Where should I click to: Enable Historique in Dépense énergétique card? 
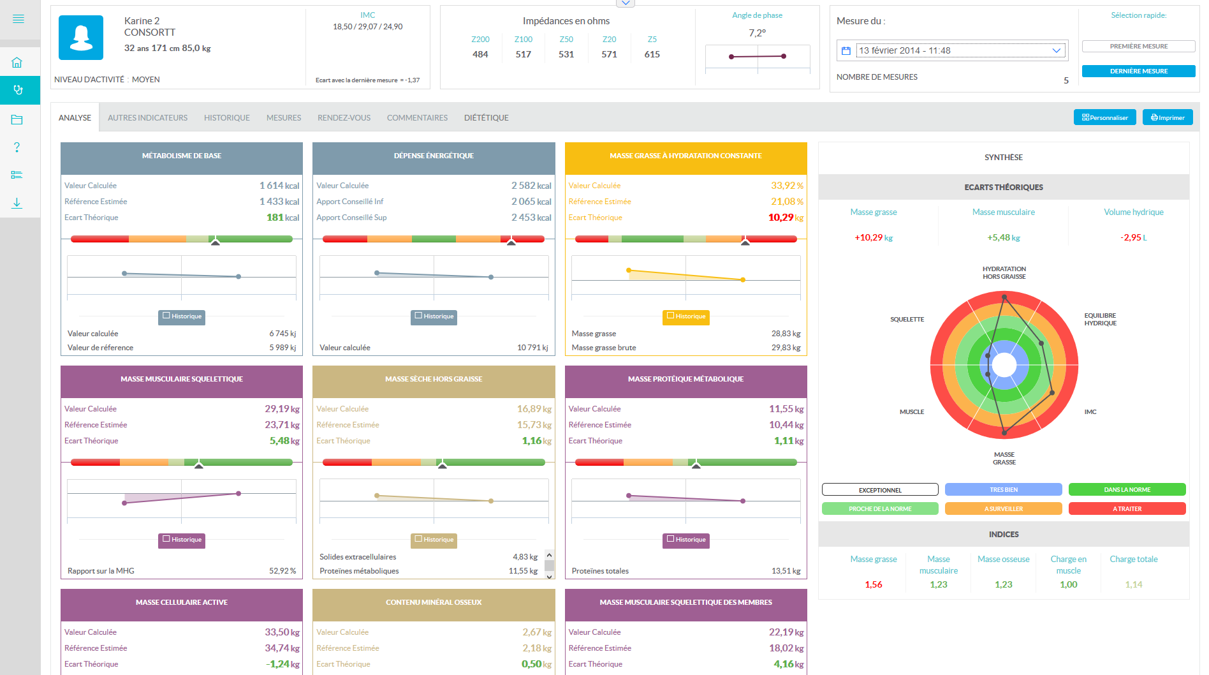[x=418, y=316]
